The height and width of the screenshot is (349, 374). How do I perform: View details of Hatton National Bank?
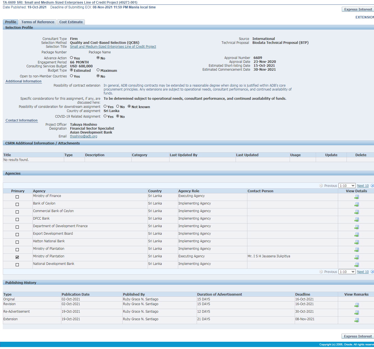click(356, 243)
